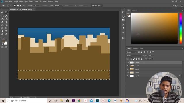Click the foreground color swatch in toolbar
The width and height of the screenshot is (184, 103).
coord(3,41)
